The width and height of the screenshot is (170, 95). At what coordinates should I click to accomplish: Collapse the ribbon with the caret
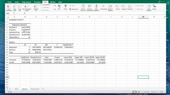(163, 2)
